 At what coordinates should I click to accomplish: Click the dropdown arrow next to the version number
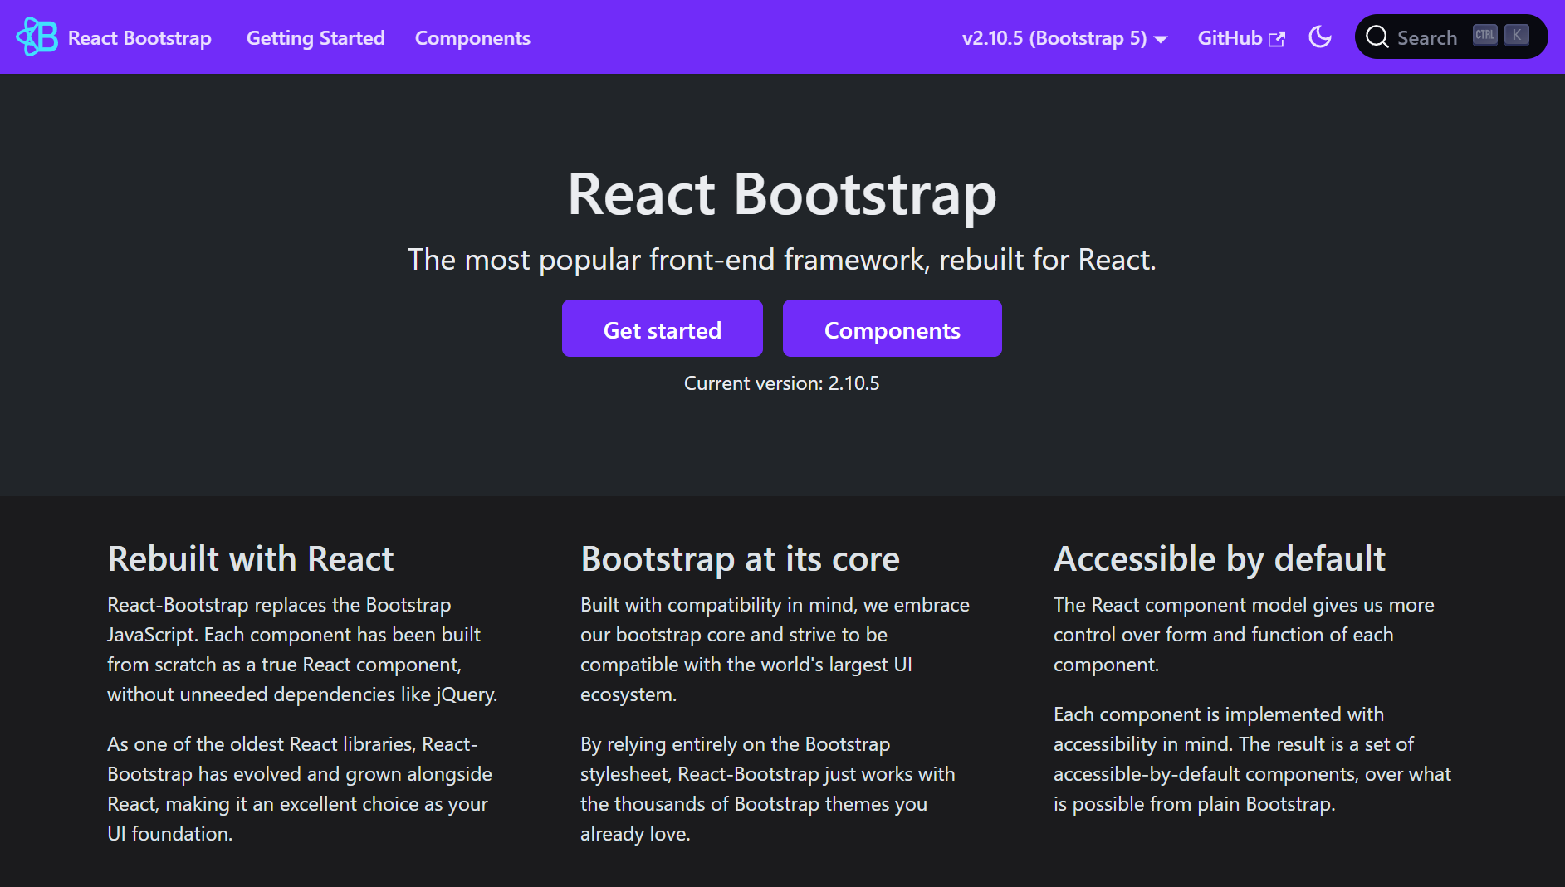tap(1161, 38)
